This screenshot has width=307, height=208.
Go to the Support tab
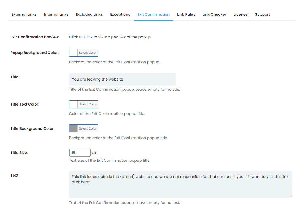click(262, 14)
